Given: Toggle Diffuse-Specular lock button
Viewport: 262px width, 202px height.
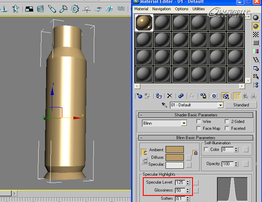Looking at the screenshot, I should [145, 161].
